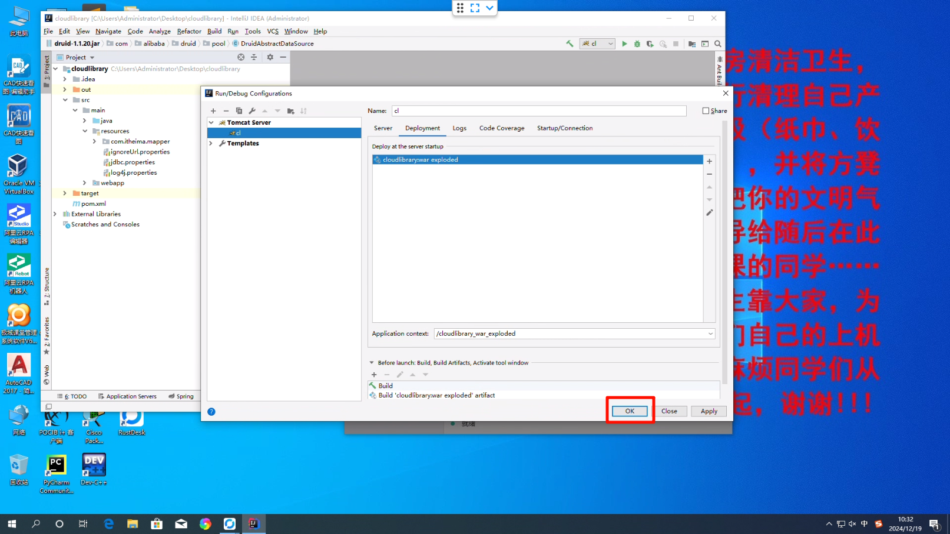Select 'Build' before-launch task row

pos(544,386)
